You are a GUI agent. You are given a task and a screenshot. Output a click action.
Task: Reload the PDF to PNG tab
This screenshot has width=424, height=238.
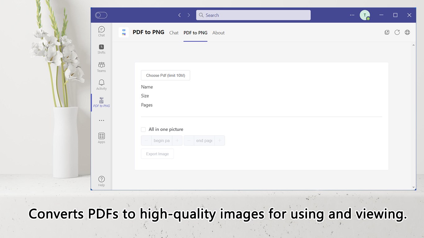397,32
